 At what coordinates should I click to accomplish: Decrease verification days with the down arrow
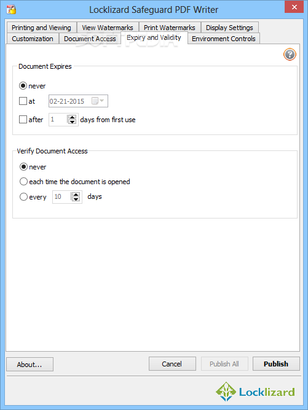click(76, 199)
